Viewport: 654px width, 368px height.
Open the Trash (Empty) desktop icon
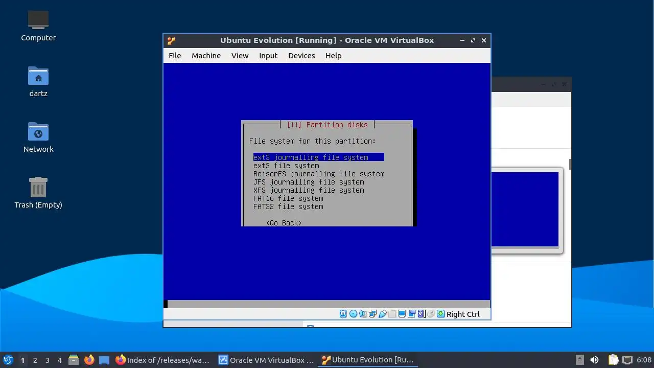38,193
